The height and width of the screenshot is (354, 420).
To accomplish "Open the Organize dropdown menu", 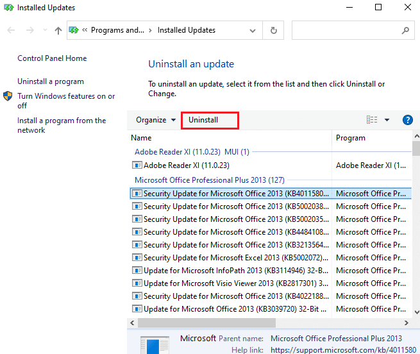I will coord(156,120).
